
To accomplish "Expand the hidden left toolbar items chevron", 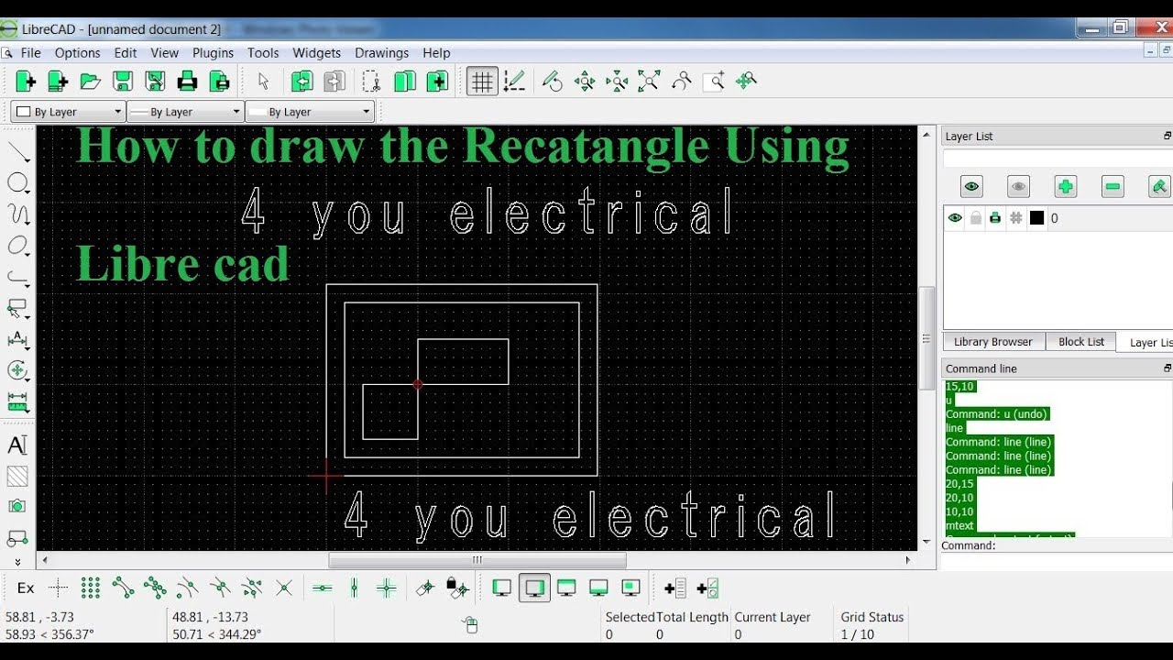I will [17, 561].
